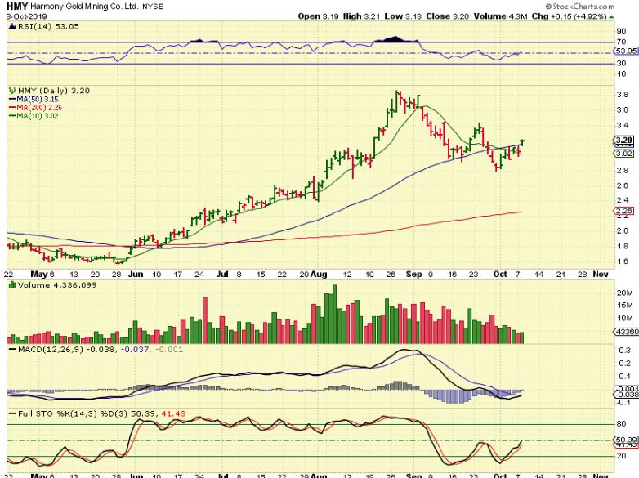Click the StockCharts.com copyright logo
The image size is (639, 478).
[x=579, y=6]
